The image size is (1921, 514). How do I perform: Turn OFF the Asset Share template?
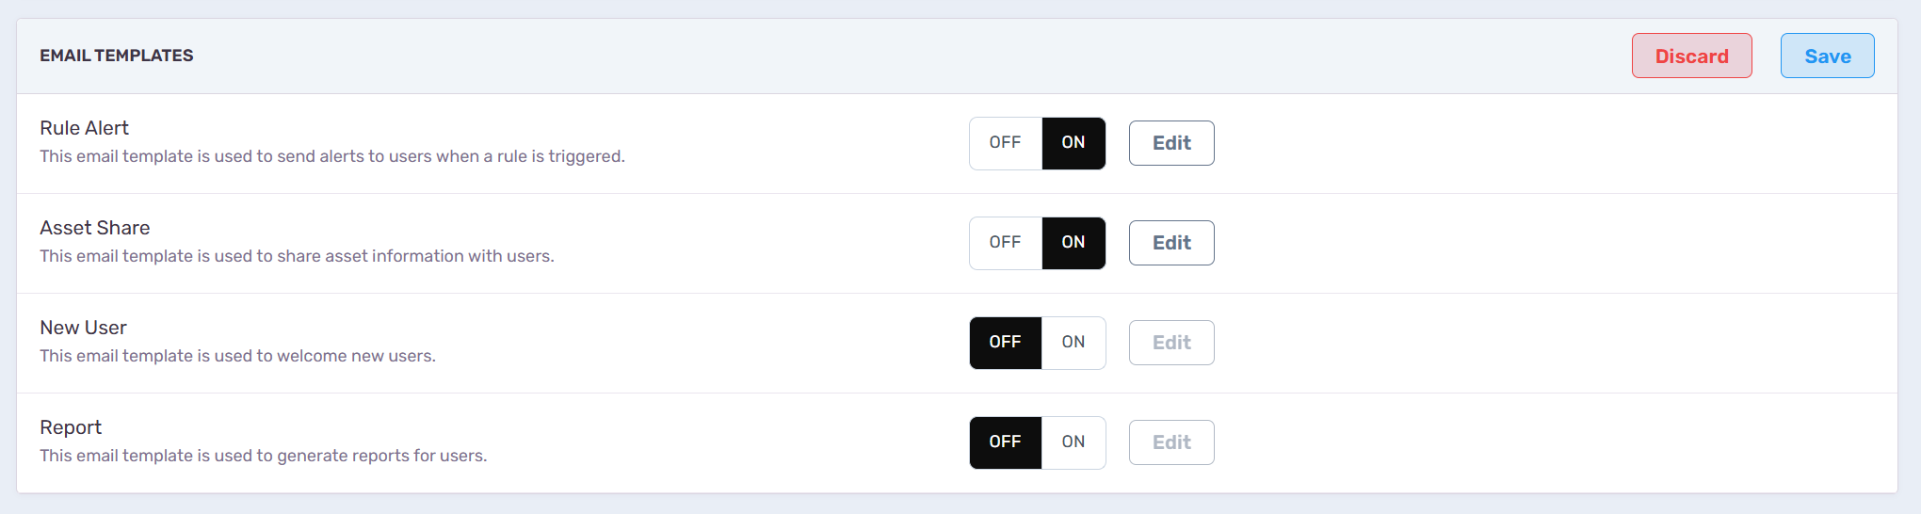point(1005,243)
